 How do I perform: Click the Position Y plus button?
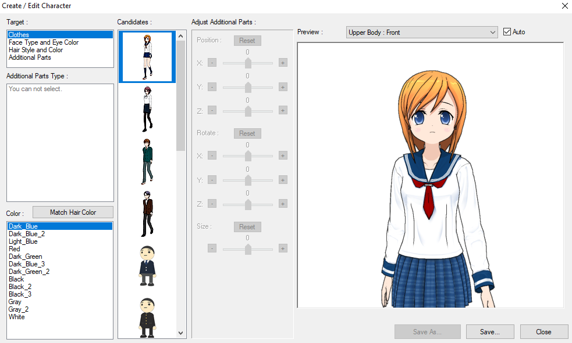(283, 87)
